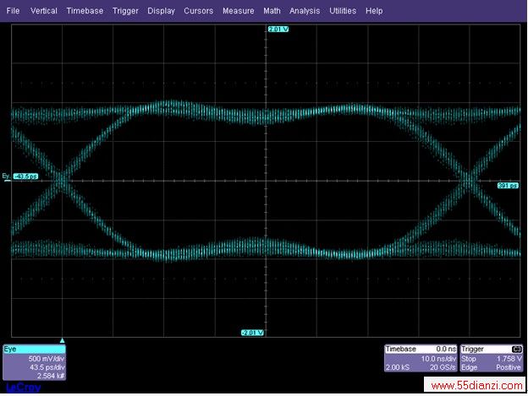This screenshot has height=396, width=528.
Task: Click the Stop trigger mode text
Action: pyautogui.click(x=469, y=359)
